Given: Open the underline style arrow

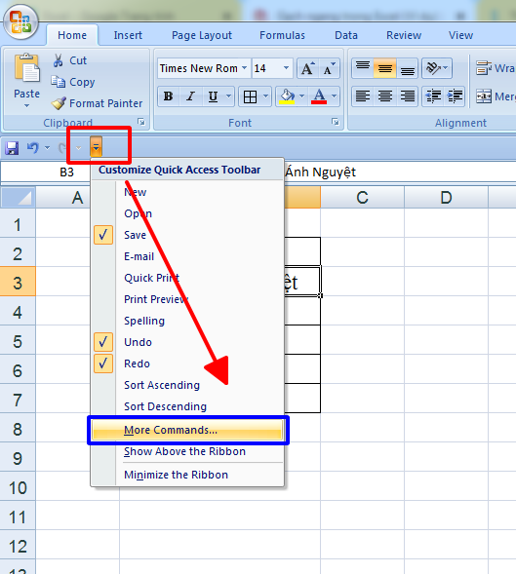Looking at the screenshot, I should [228, 96].
